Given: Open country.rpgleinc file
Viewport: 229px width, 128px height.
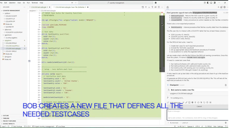Looking at the screenshot, I should point(14,38).
